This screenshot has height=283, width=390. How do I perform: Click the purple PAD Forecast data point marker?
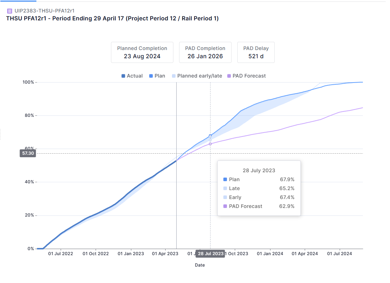click(x=210, y=144)
